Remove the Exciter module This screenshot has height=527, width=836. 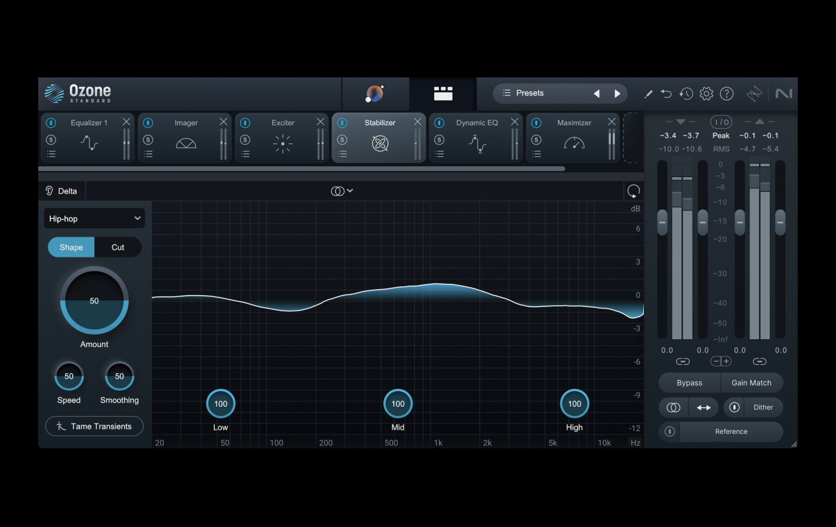pyautogui.click(x=321, y=122)
